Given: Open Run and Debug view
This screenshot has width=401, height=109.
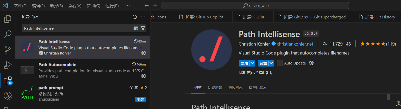Looking at the screenshot, I should 8,65.
